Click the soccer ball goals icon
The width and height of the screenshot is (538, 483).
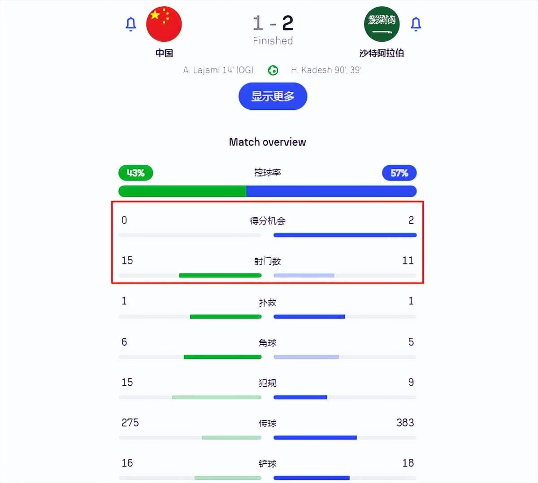click(x=273, y=70)
